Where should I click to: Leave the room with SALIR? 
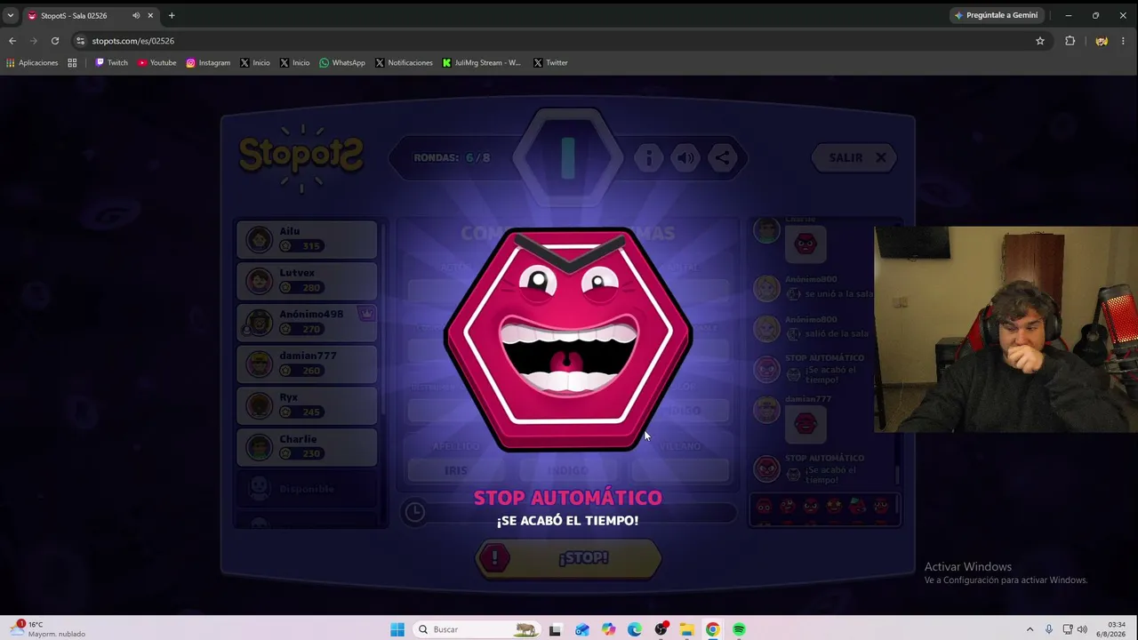click(856, 157)
